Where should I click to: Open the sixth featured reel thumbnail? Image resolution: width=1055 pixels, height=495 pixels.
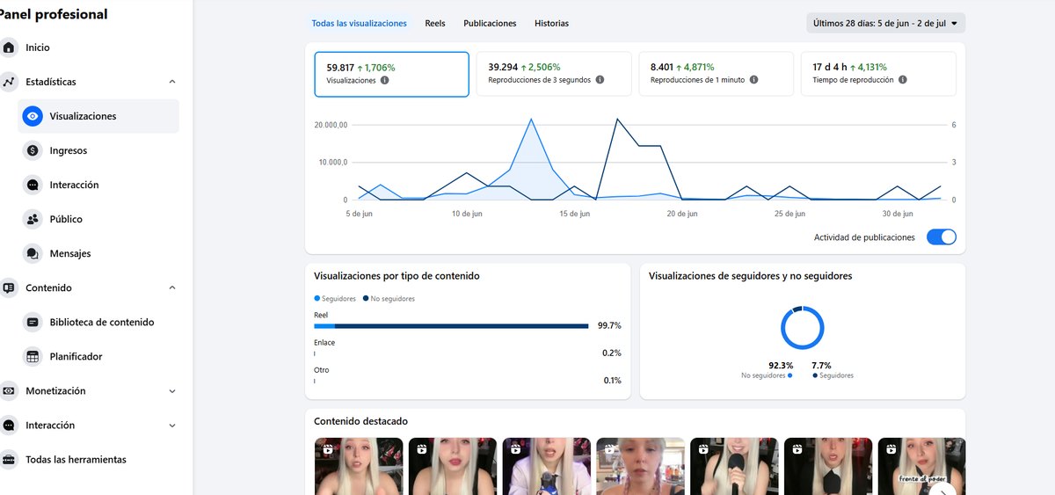tap(828, 466)
